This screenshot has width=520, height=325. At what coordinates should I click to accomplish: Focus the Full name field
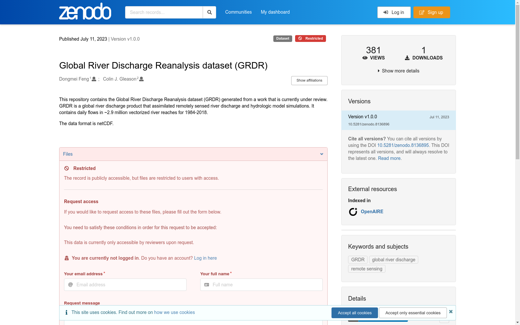coord(261,285)
